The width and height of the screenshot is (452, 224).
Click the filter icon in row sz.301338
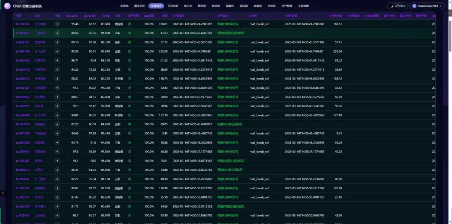coord(57,188)
